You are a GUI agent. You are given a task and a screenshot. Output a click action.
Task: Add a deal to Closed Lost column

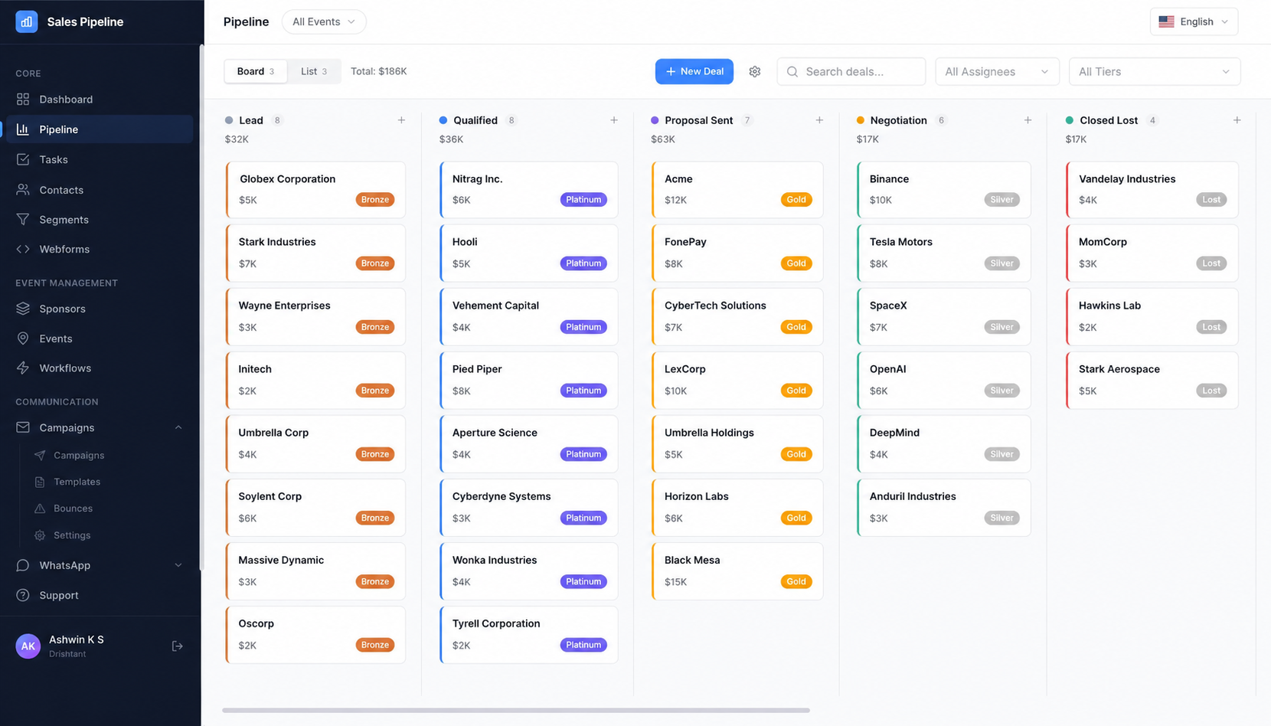1237,120
